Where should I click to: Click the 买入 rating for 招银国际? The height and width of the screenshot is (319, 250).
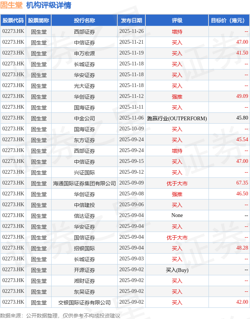[177, 248]
